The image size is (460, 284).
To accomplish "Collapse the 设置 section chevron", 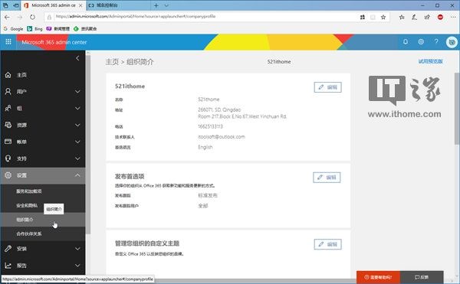I will pyautogui.click(x=77, y=175).
